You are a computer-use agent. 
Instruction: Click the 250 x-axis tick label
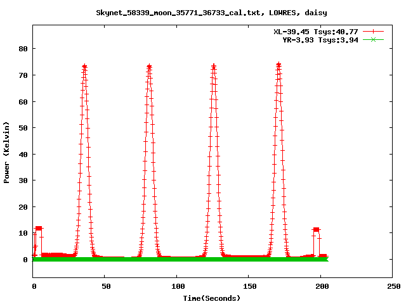[394, 286]
